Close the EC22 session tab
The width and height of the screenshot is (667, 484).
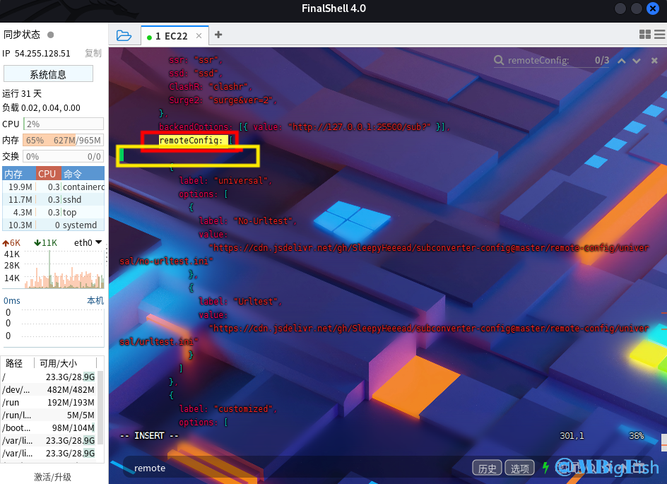(x=199, y=36)
